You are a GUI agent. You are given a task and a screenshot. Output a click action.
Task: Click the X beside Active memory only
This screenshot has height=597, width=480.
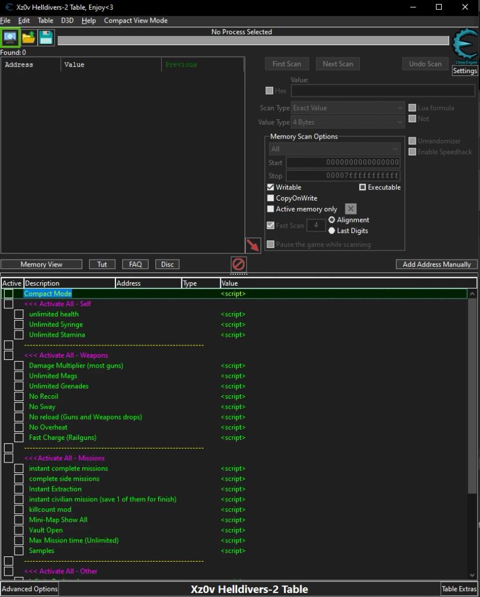pyautogui.click(x=351, y=209)
